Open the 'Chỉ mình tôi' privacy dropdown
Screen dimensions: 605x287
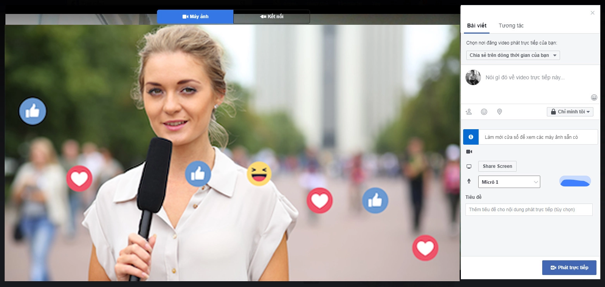[570, 112]
